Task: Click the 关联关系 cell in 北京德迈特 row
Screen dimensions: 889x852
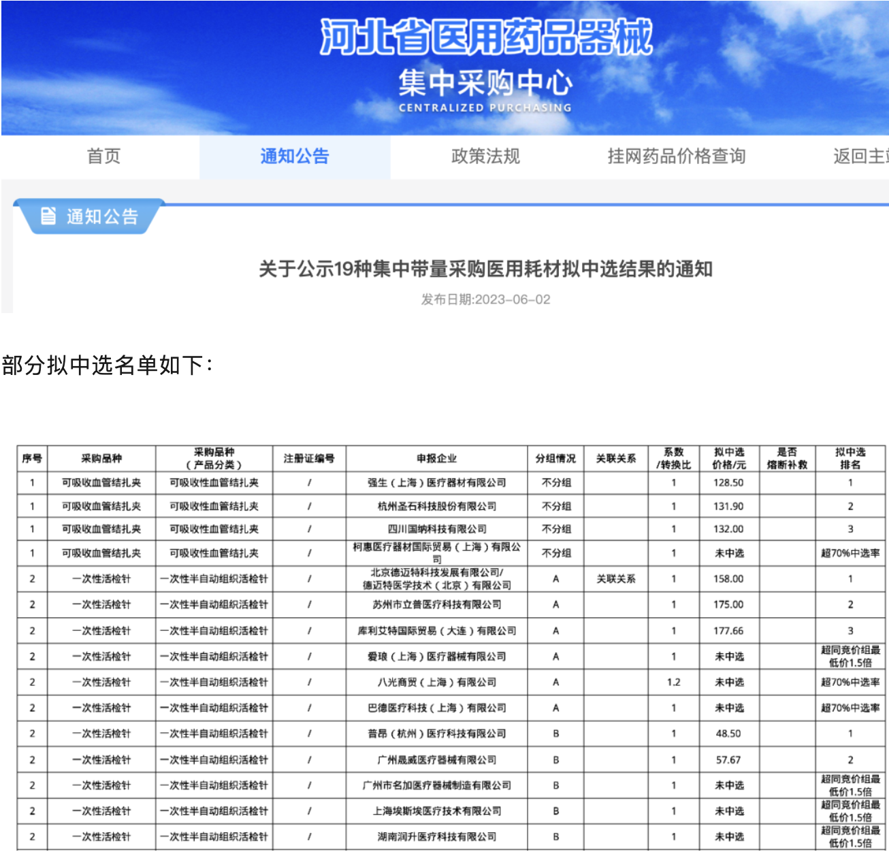Action: point(615,579)
